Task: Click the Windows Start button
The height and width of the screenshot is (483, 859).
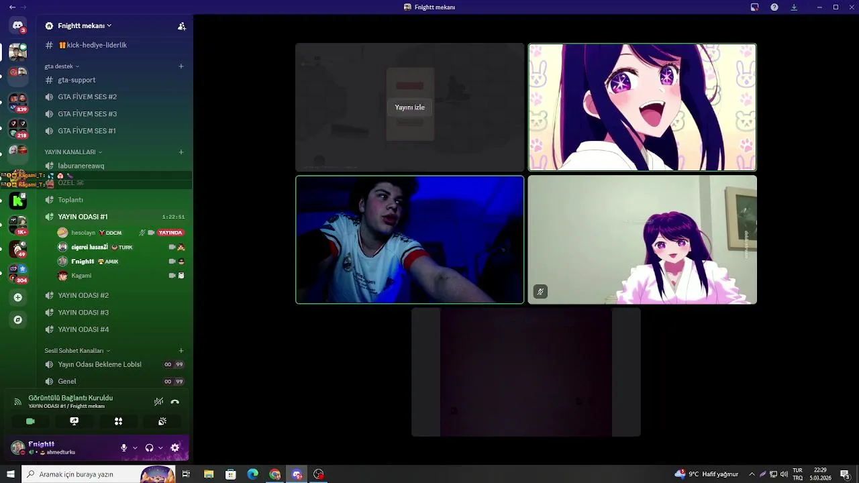Action: pos(11,474)
